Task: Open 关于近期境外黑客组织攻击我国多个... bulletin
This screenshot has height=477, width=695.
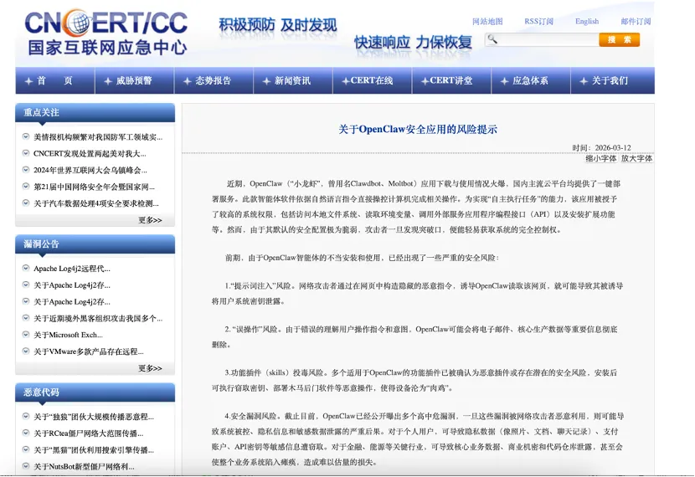Action: coord(98,318)
